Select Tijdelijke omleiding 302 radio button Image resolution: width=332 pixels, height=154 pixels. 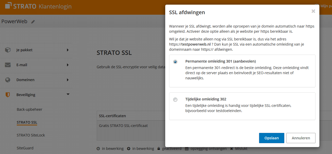tap(175, 100)
